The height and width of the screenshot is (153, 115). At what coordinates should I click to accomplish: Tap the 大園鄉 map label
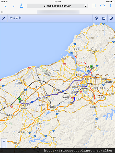tap(19, 83)
